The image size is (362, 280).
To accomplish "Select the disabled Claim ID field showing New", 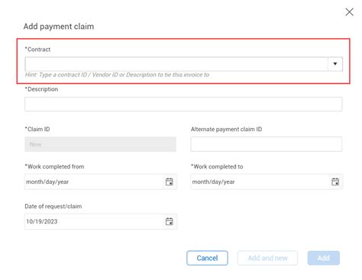I will pos(100,144).
